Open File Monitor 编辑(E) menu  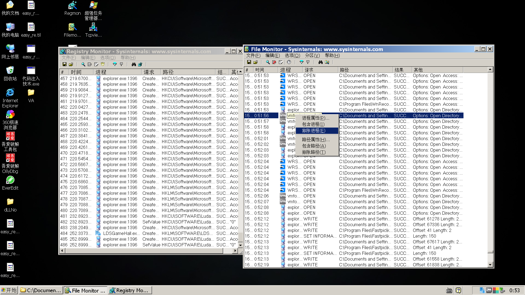click(x=272, y=55)
